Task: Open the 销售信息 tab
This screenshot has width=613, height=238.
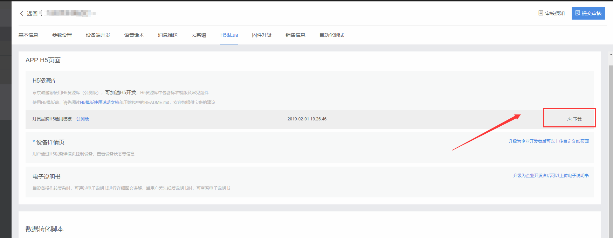Action: point(295,35)
